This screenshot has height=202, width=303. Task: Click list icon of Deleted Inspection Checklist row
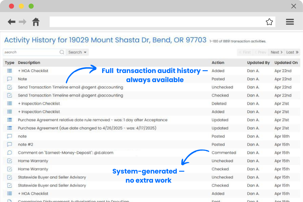pyautogui.click(x=9, y=103)
